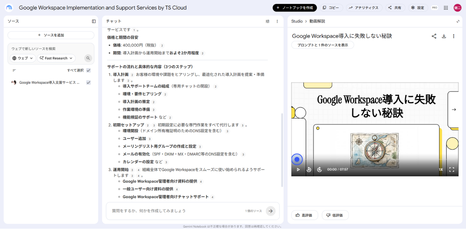Collapse the Studio panel

coord(458,21)
